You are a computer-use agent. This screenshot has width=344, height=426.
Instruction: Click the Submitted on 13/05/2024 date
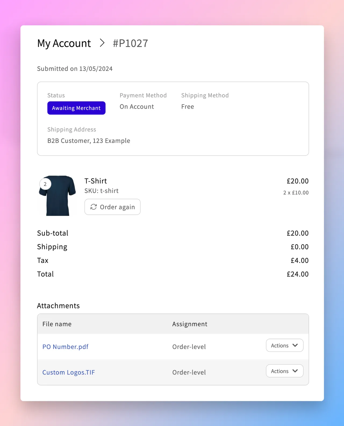click(x=75, y=69)
